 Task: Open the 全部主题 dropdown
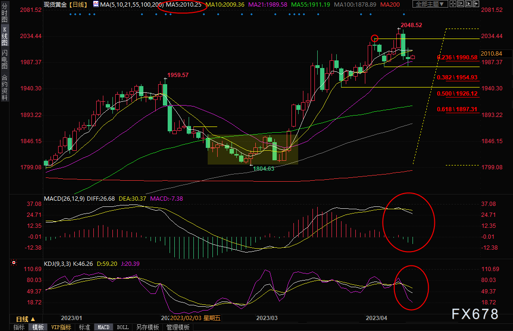pos(430,4)
